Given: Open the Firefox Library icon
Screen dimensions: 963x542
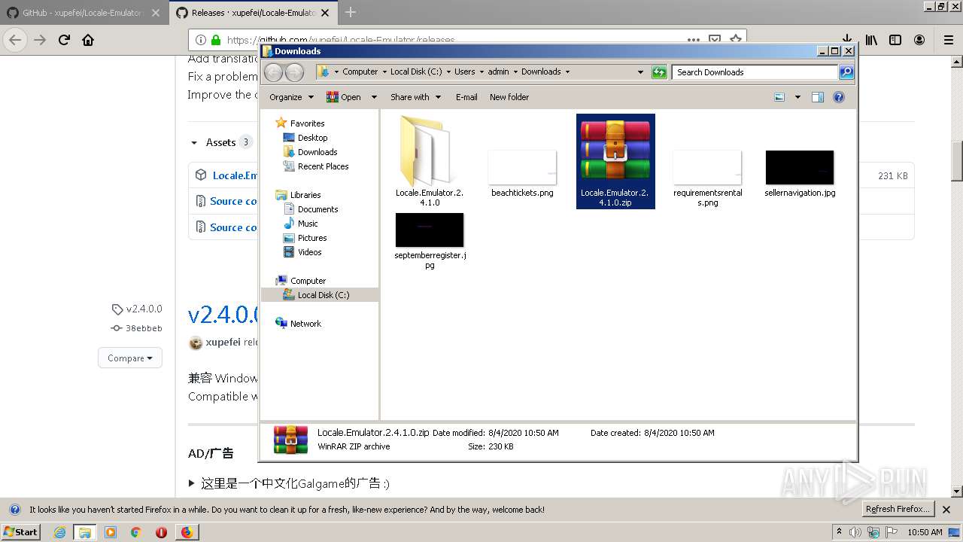Looking at the screenshot, I should coord(871,40).
